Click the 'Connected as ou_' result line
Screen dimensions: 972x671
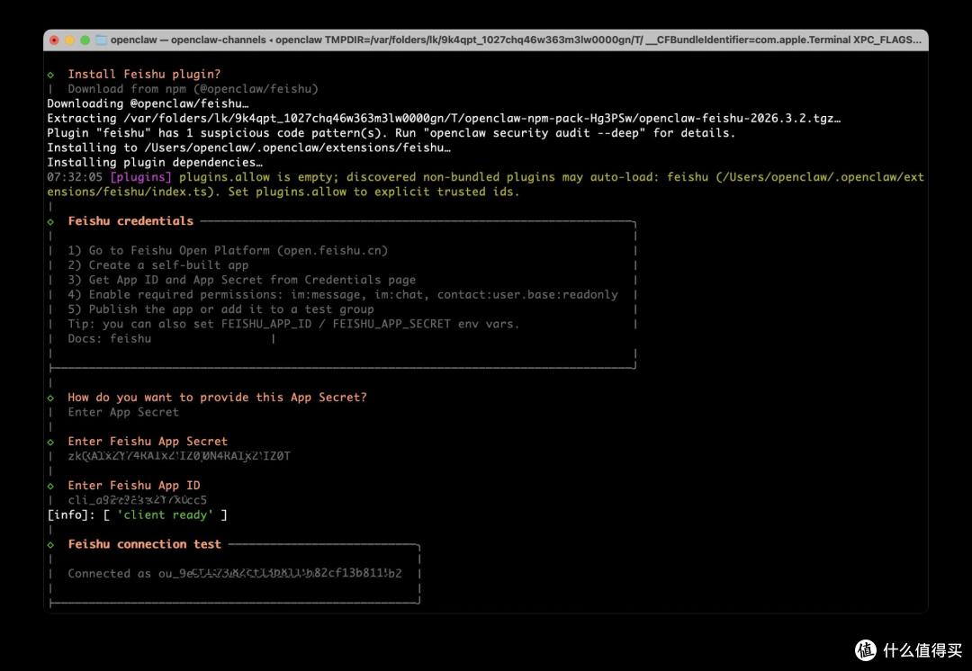point(234,574)
